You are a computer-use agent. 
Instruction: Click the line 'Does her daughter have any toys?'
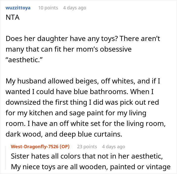[82, 39]
